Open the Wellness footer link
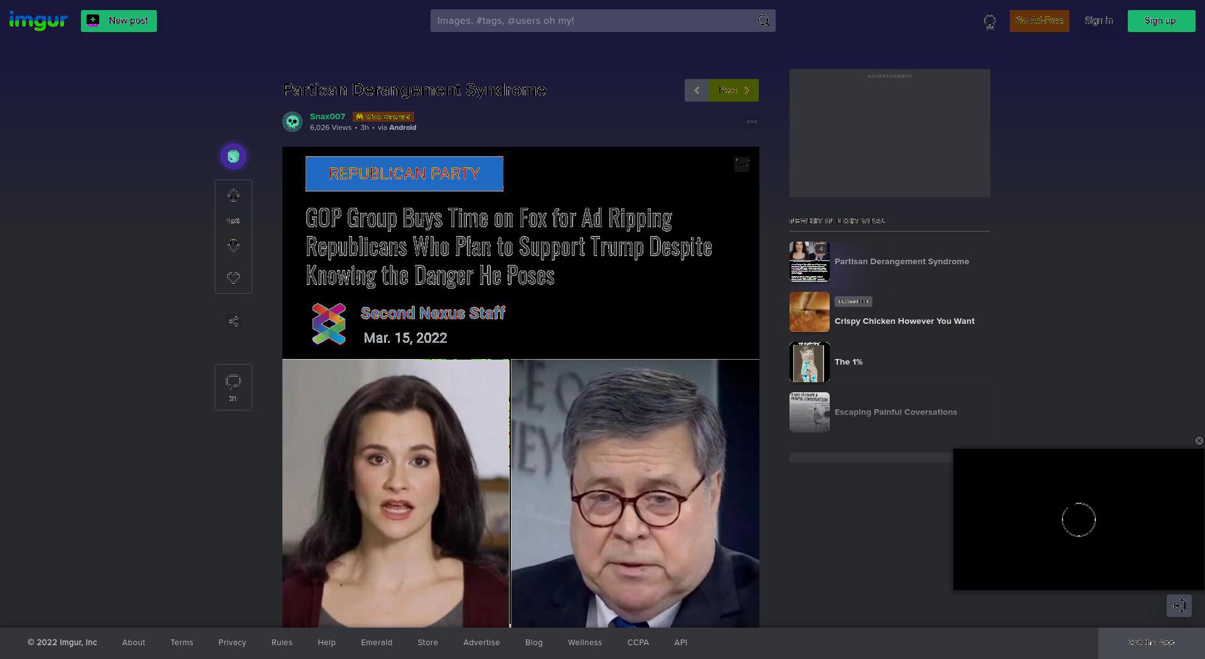Screen dimensions: 1205x659 pyautogui.click(x=585, y=643)
